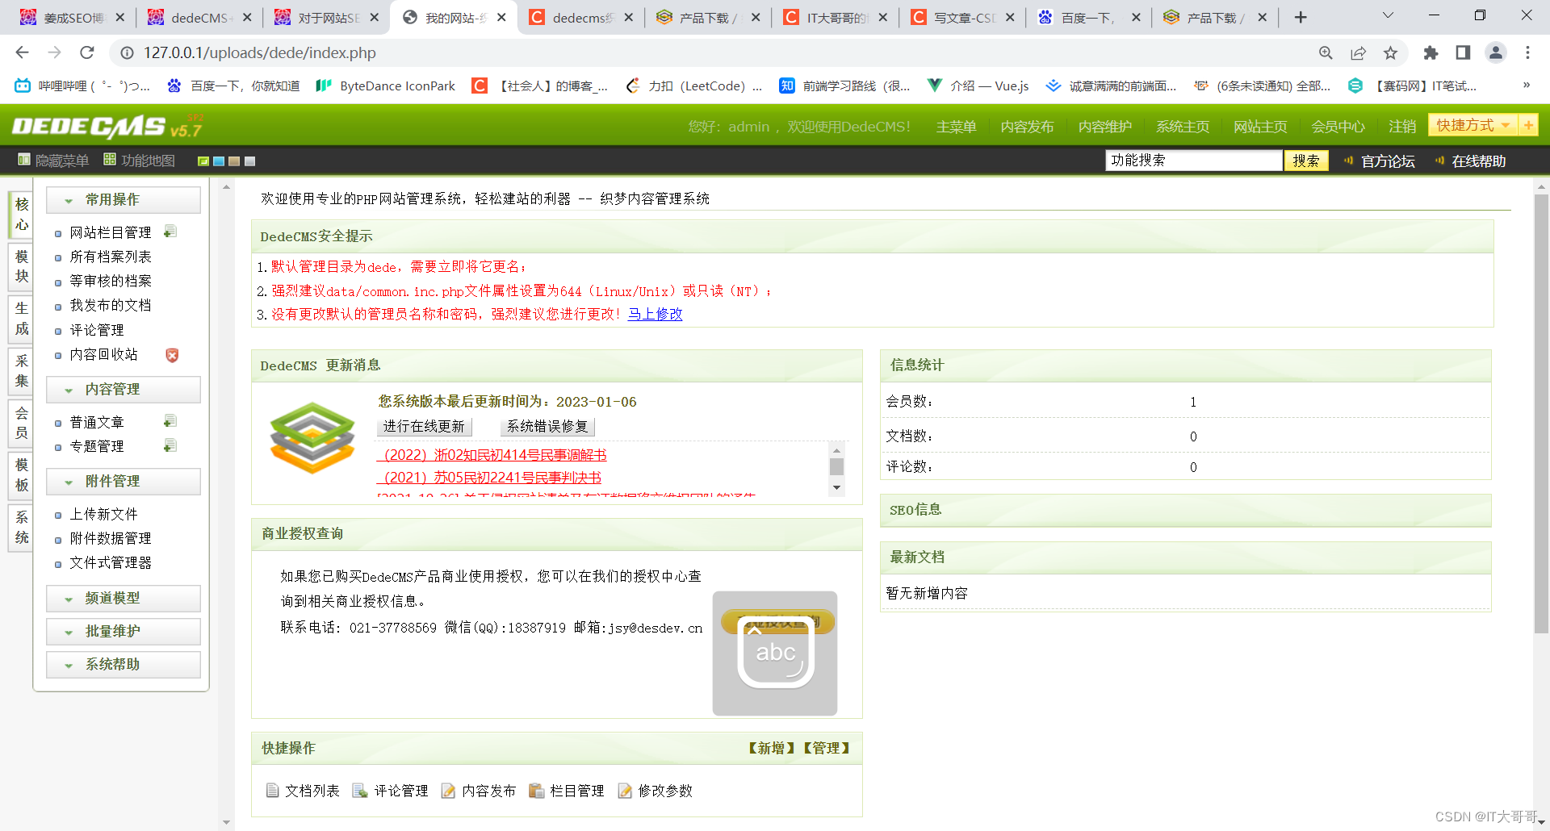The image size is (1550, 831).
Task: Select the green theme color swatch
Action: (203, 161)
